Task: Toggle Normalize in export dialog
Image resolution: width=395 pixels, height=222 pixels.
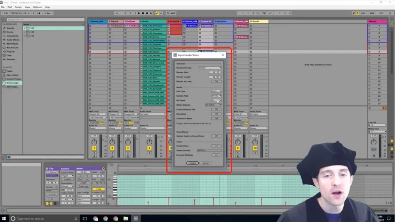Action: (216, 114)
